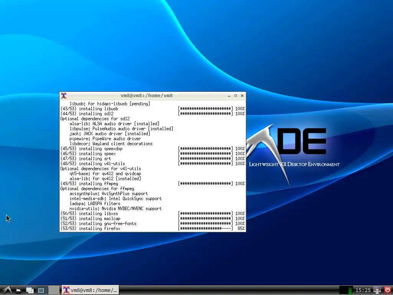Focus the vm8@vm8:/home/… taskbar button
Screen dimensions: 393x295
pyautogui.click(x=91, y=290)
